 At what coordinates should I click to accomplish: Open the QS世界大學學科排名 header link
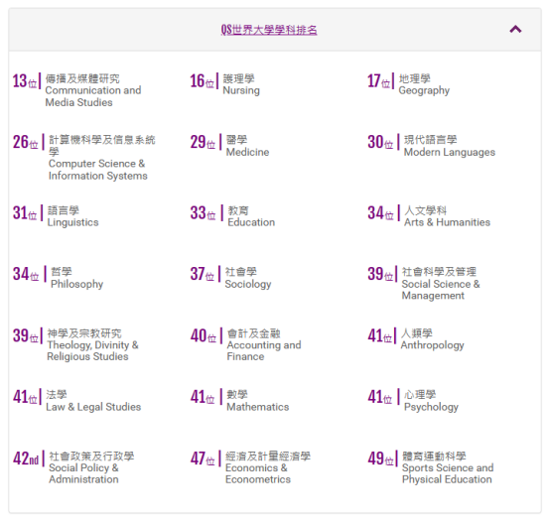tap(269, 30)
